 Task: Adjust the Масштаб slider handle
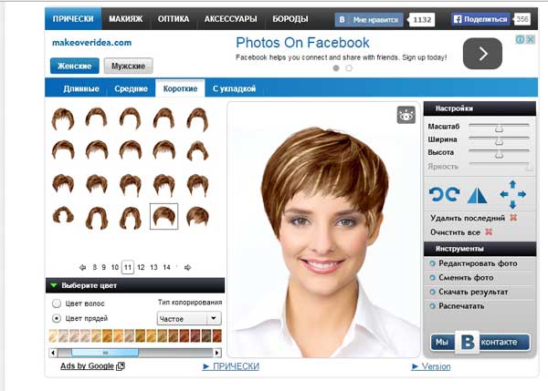click(x=499, y=127)
